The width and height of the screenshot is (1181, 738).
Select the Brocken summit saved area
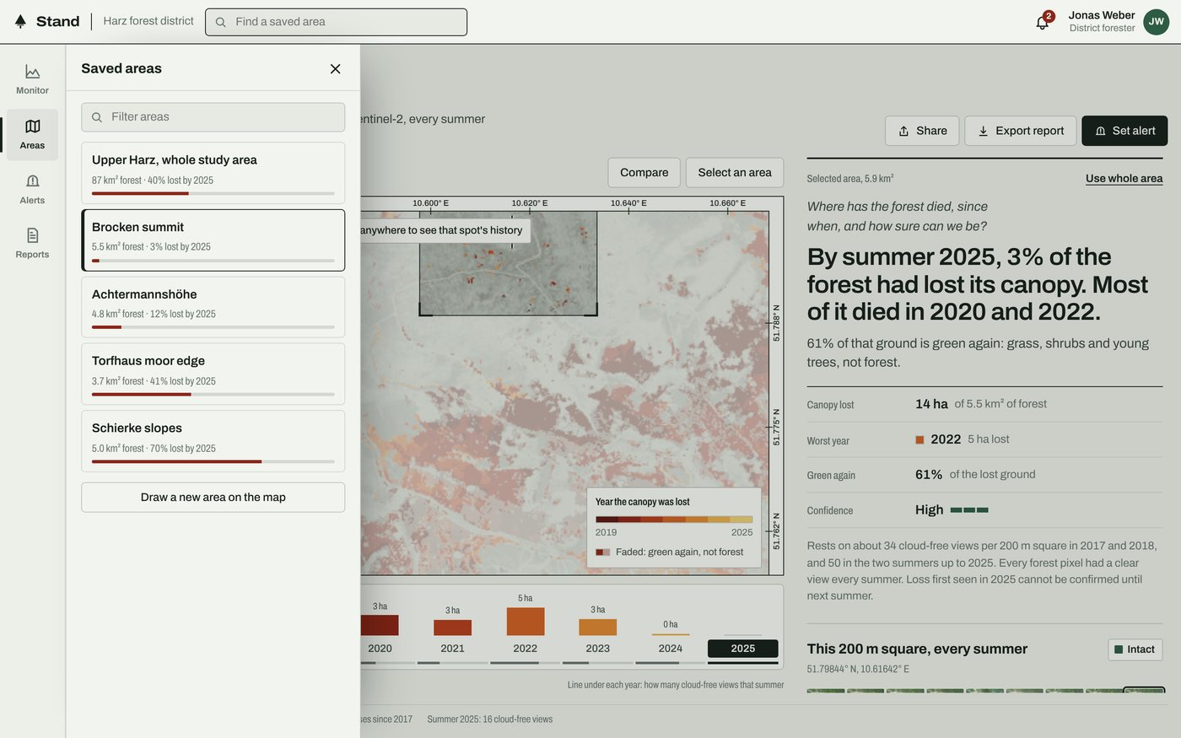tap(213, 240)
